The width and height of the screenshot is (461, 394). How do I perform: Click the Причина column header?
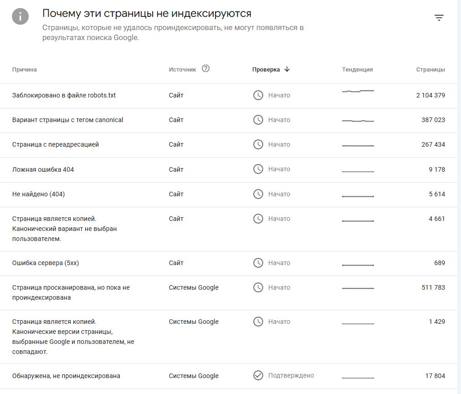click(25, 70)
